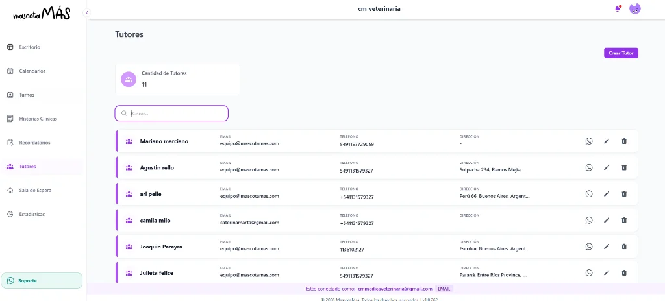Screen dimensions: 665x301
Task: Open WhatsApp chat for Mariano marciano
Action: (x=588, y=141)
